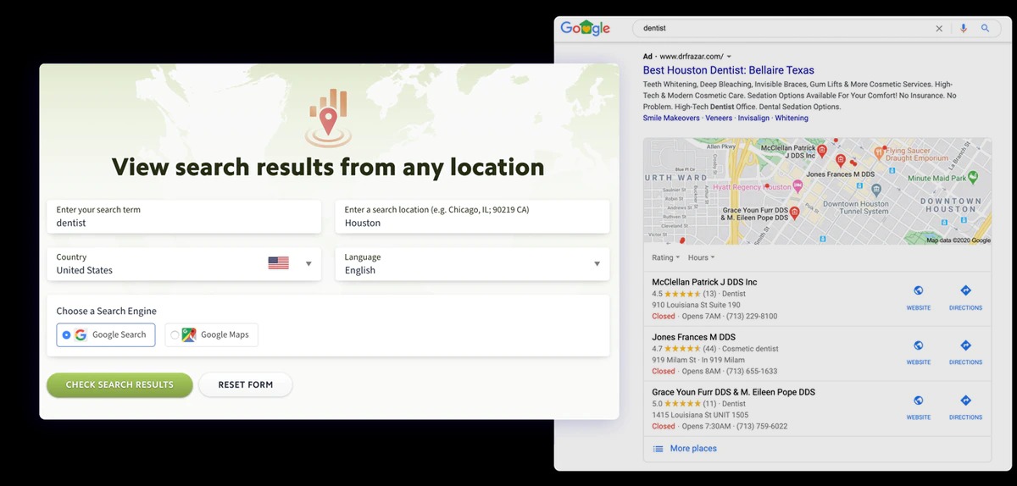Click the search term field containing dentist
This screenshot has height=486, width=1017.
[184, 217]
